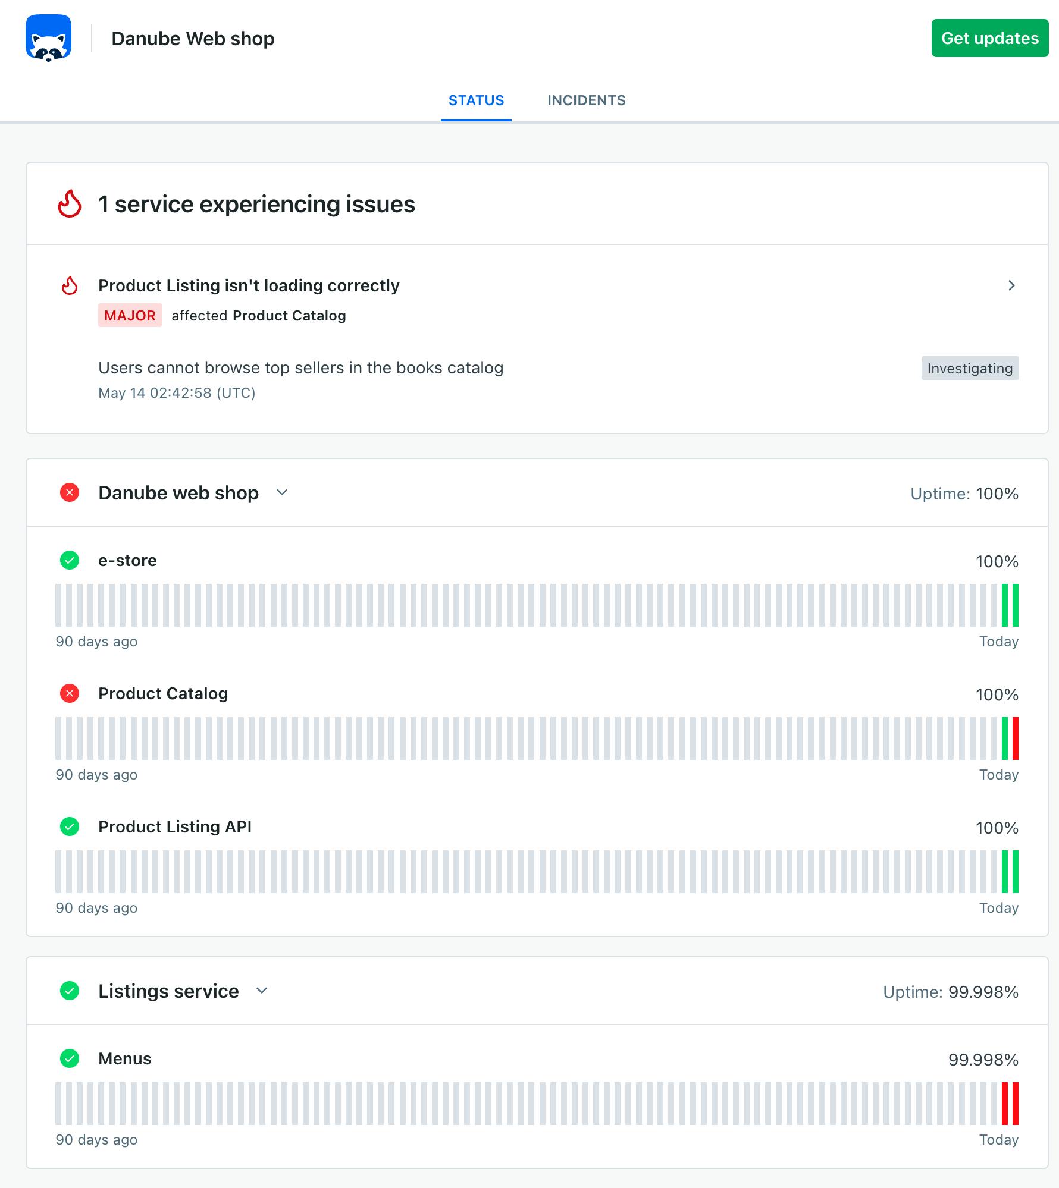The width and height of the screenshot is (1059, 1188).
Task: Click today's red bar in Product Catalog uptime
Action: point(1016,738)
